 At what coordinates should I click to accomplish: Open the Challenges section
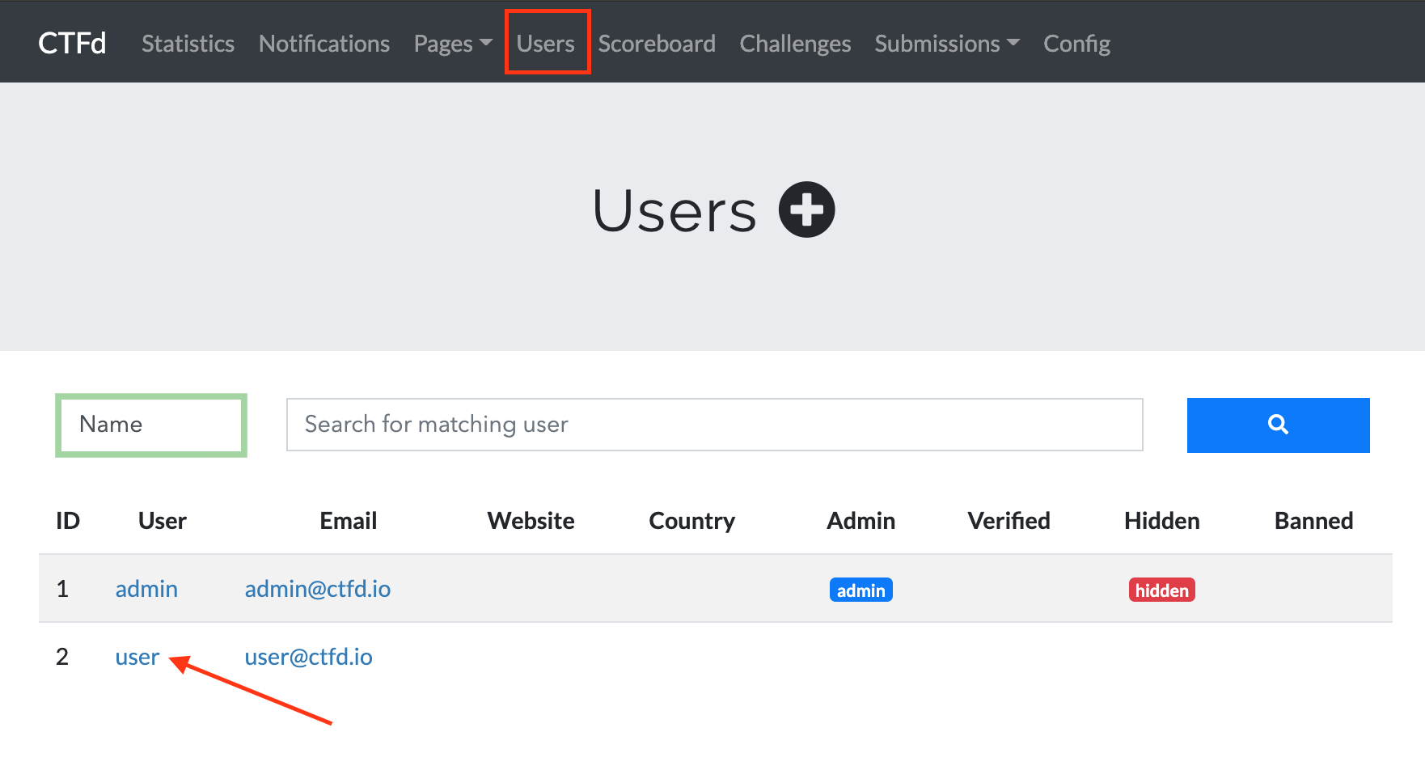click(x=794, y=44)
